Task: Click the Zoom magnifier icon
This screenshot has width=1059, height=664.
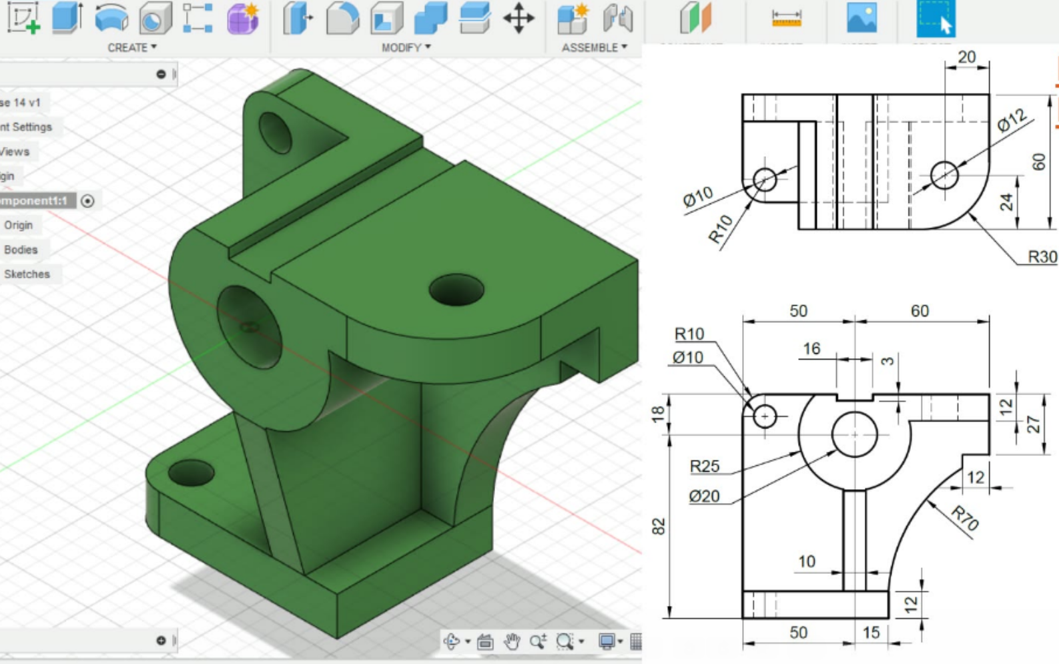Action: point(538,642)
